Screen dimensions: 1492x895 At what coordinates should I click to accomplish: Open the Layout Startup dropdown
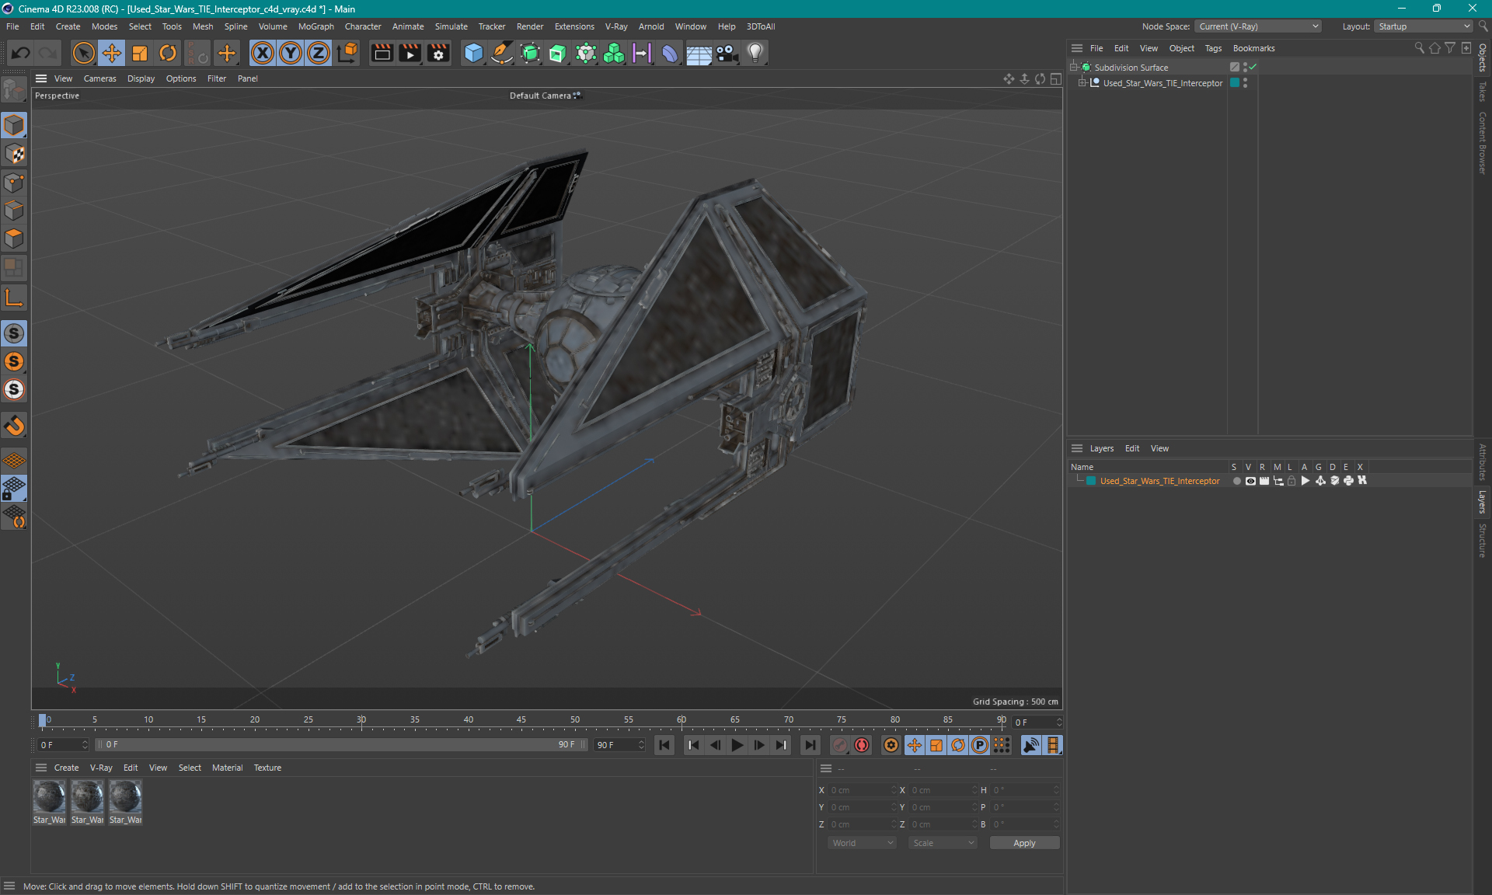(x=1424, y=26)
